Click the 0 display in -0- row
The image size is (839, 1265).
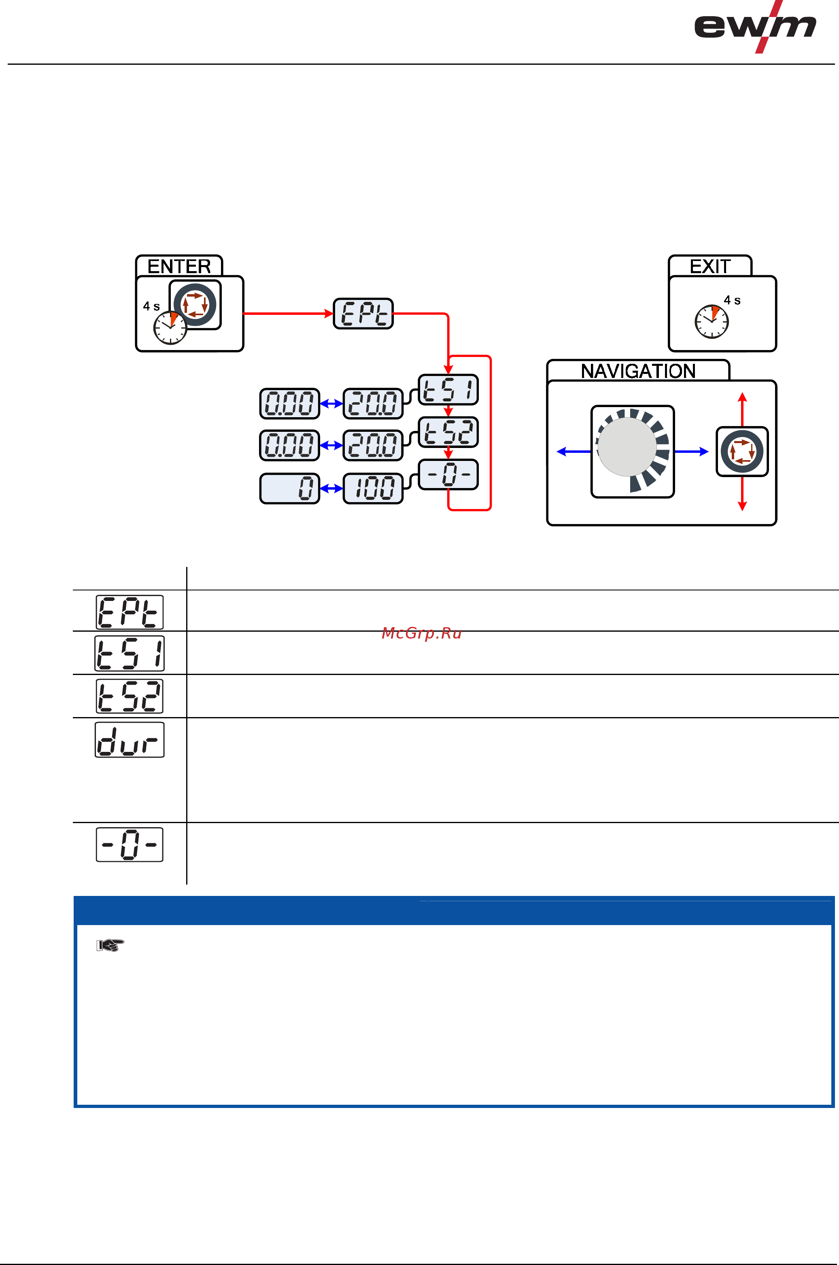point(289,488)
